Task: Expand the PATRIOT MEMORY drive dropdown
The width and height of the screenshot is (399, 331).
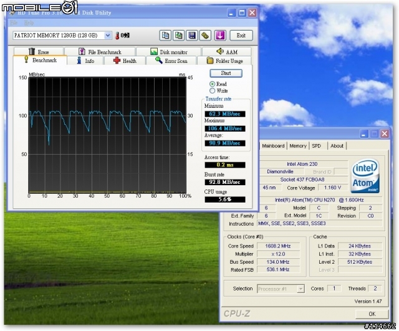Action: [x=108, y=36]
